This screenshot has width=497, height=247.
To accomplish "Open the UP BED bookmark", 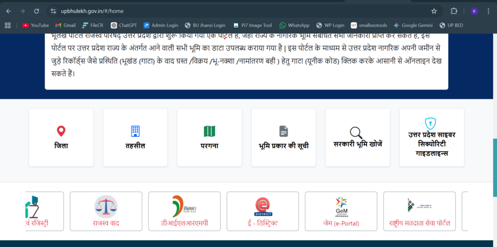I will pyautogui.click(x=451, y=25).
